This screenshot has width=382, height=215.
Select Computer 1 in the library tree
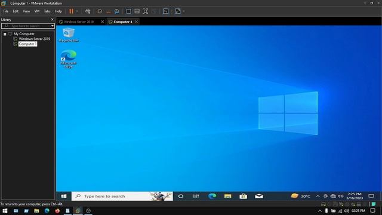point(28,44)
